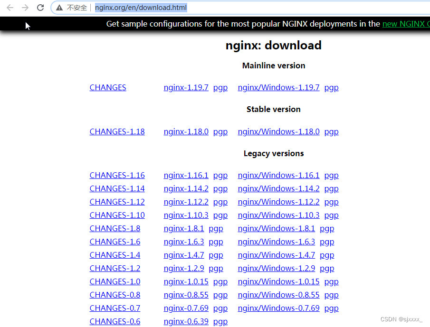Open CHANGES-1.4 link
Image resolution: width=430 pixels, height=327 pixels.
point(115,255)
